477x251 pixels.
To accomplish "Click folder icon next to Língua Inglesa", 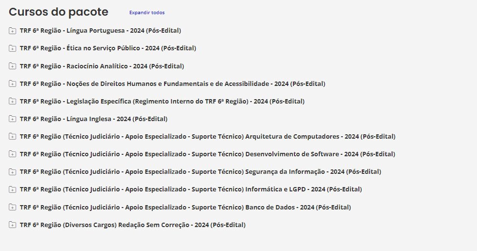I will point(12,119).
